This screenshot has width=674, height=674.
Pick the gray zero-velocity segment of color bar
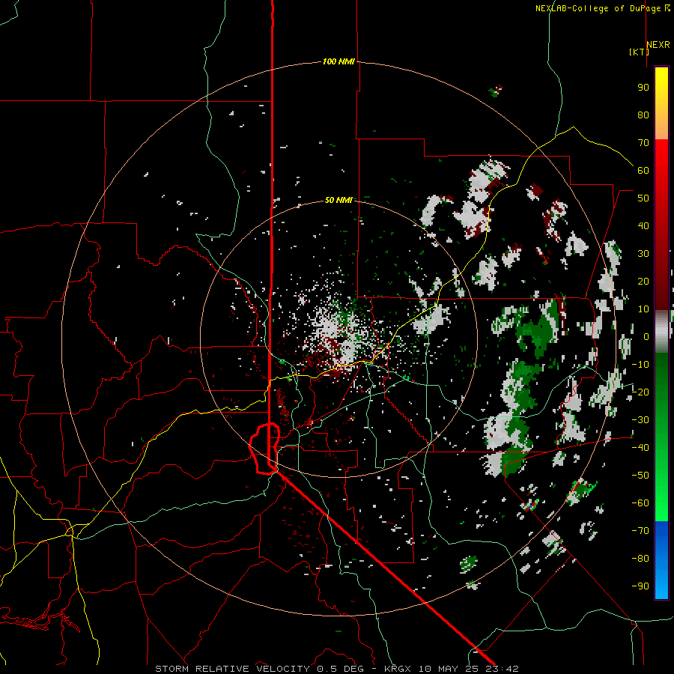(661, 332)
